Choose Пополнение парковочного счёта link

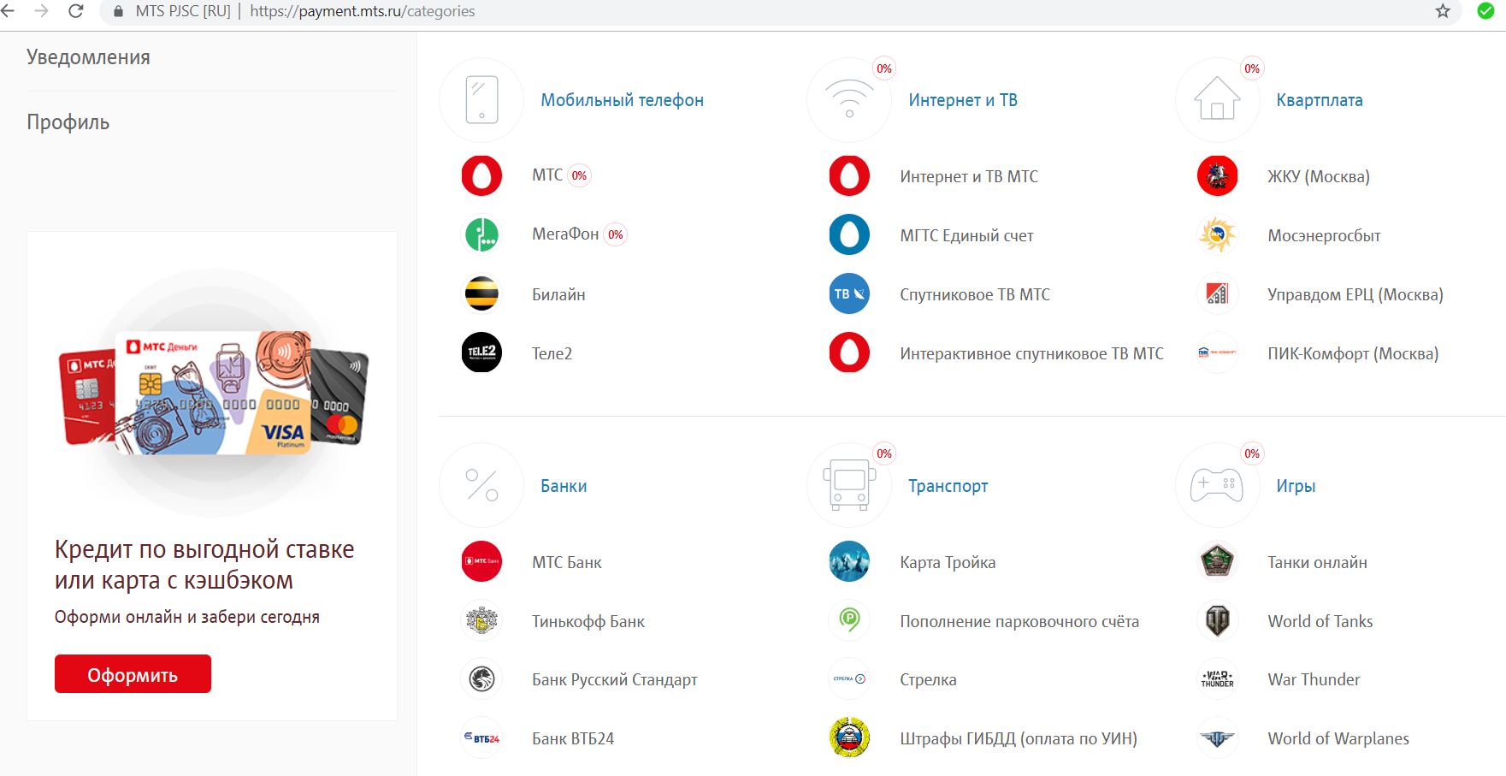coord(1019,622)
